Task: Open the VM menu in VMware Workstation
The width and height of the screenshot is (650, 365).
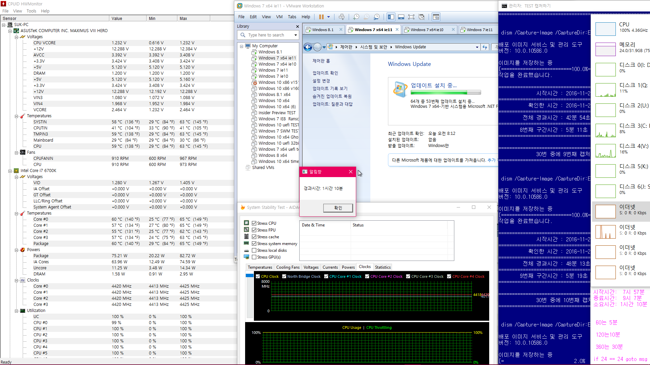Action: (x=279, y=17)
